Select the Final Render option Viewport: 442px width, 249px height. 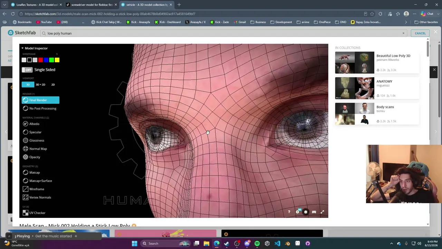click(x=40, y=100)
